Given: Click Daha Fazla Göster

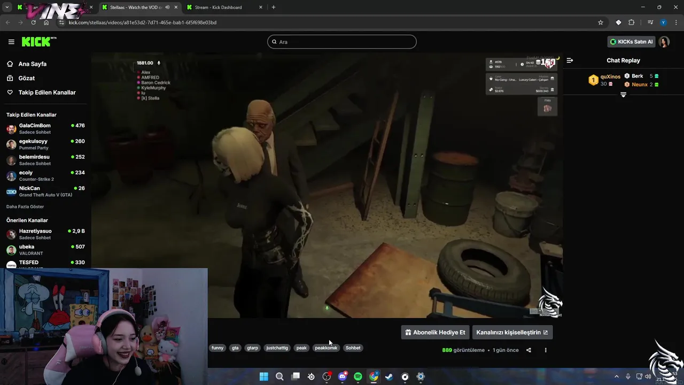Looking at the screenshot, I should (x=25, y=206).
